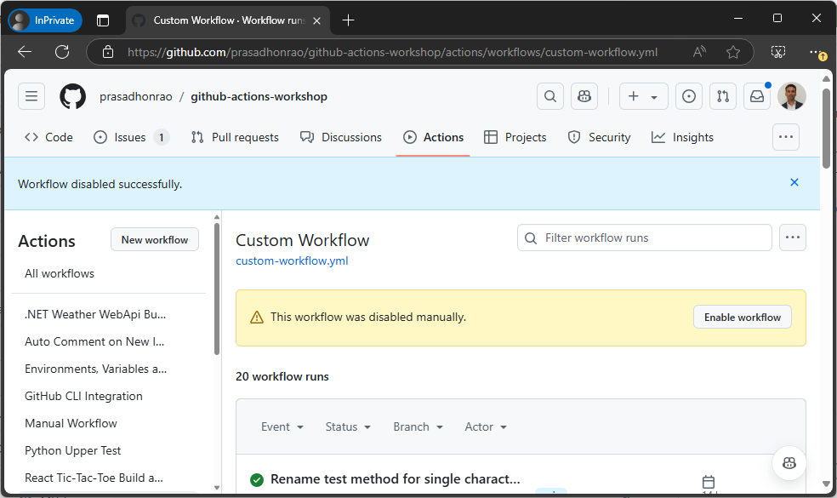
Task: Click the page vertical scrollbar
Action: [x=826, y=129]
